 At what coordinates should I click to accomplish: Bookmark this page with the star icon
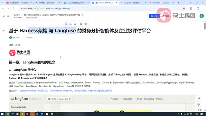[184, 9]
